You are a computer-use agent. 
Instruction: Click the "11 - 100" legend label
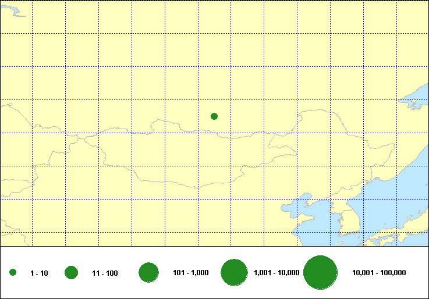(x=105, y=273)
